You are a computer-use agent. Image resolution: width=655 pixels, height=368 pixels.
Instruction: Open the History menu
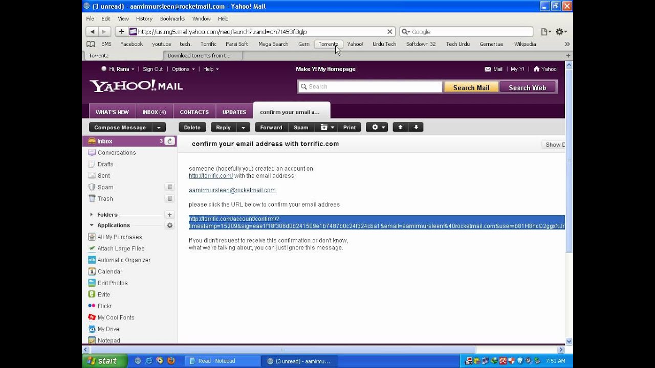(144, 18)
